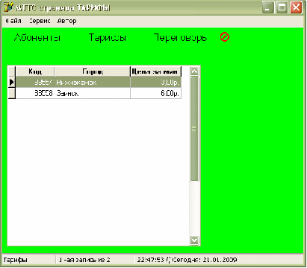307x268 pixels.
Task: Select the Нижнекамск city cell
Action: coord(93,82)
